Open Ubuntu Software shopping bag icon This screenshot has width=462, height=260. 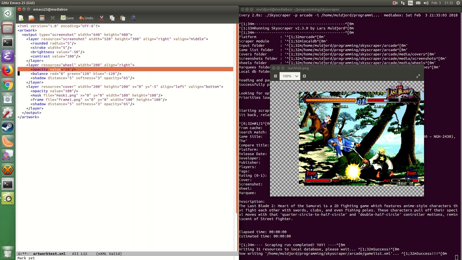[x=8, y=99]
